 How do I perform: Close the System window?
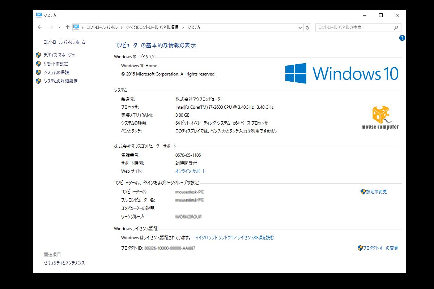pos(397,15)
